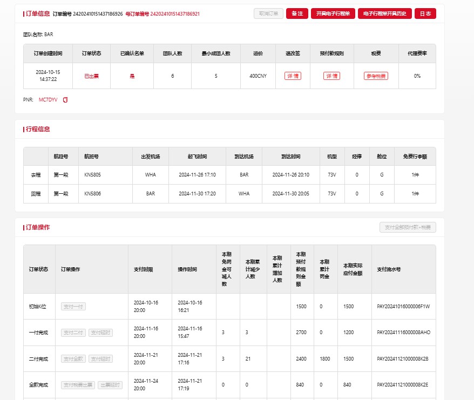Image resolution: width=474 pixels, height=400 pixels.
Task: Click 支付全款 in 二付完成 row
Action: [73, 359]
